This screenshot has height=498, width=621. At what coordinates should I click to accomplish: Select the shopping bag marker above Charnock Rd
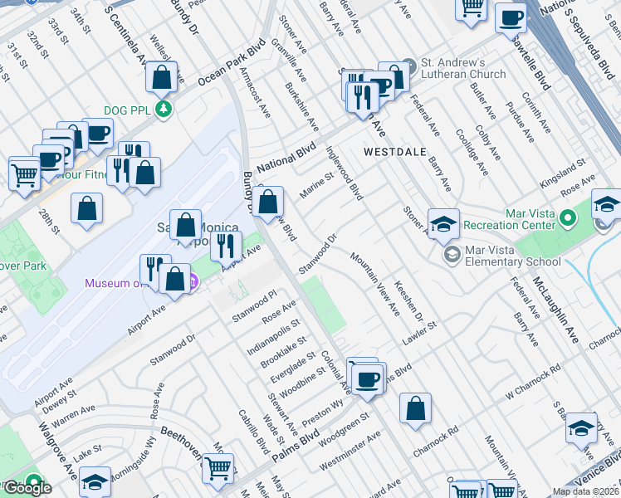click(x=415, y=409)
